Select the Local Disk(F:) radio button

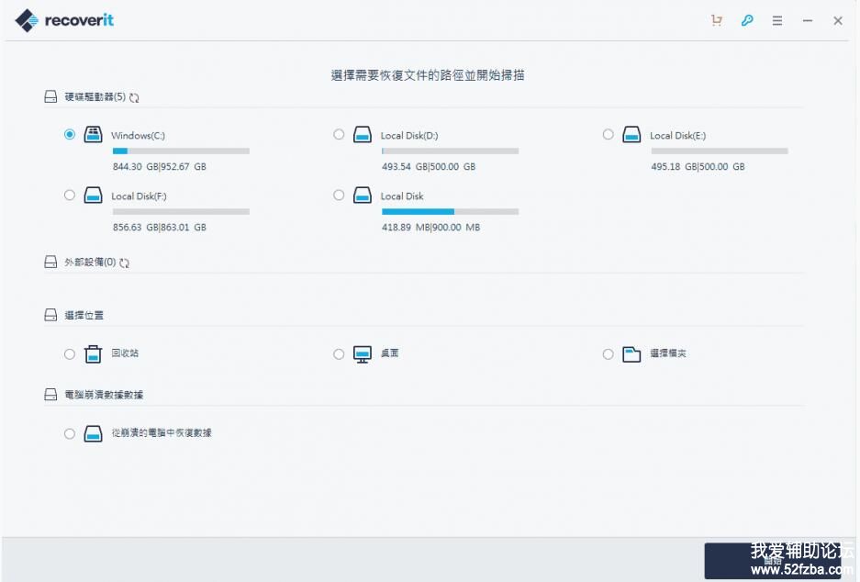[x=70, y=195]
